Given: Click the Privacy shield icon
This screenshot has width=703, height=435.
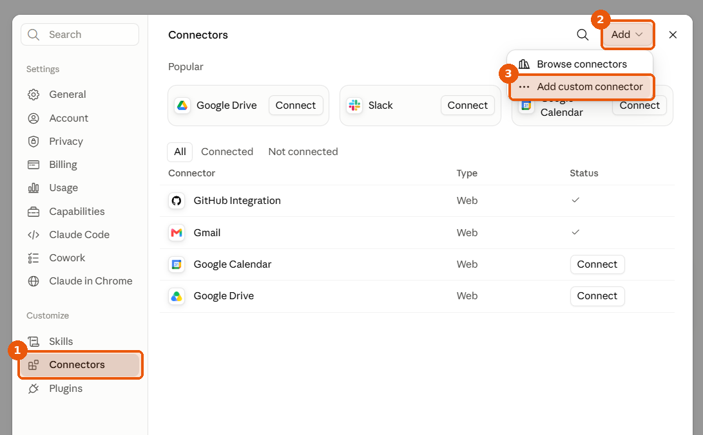Looking at the screenshot, I should tap(34, 142).
